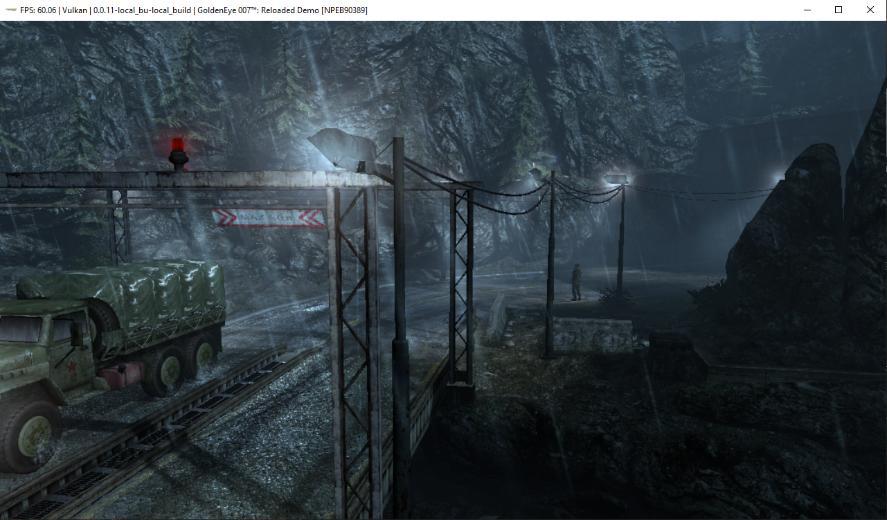The image size is (887, 520).
Task: Click the soldier standing on the road
Action: click(576, 283)
